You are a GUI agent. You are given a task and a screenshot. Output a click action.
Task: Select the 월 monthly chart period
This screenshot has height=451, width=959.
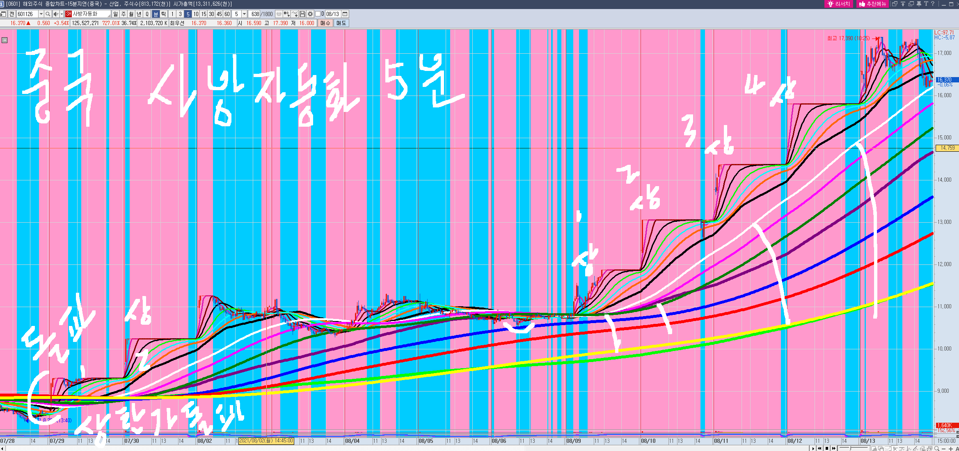131,14
